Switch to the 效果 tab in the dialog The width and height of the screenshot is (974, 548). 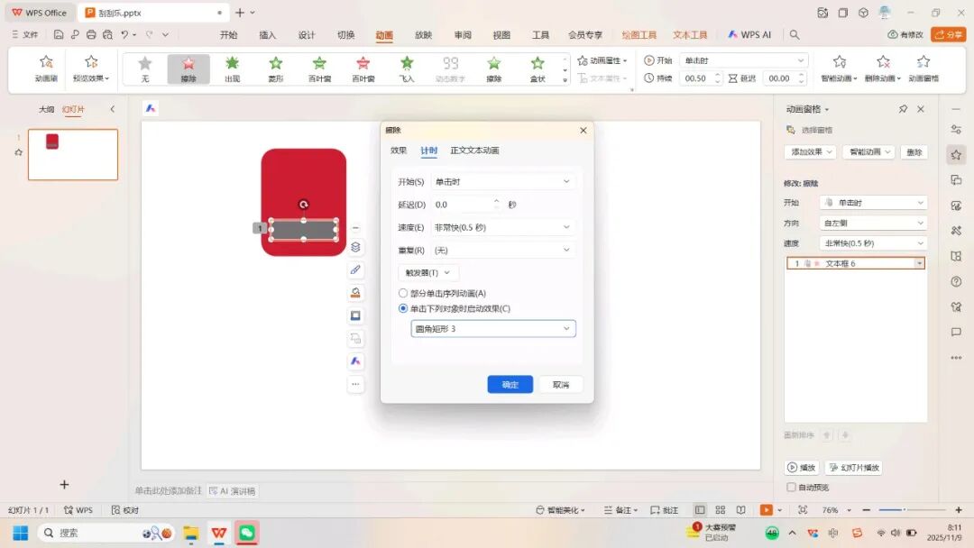(x=400, y=151)
